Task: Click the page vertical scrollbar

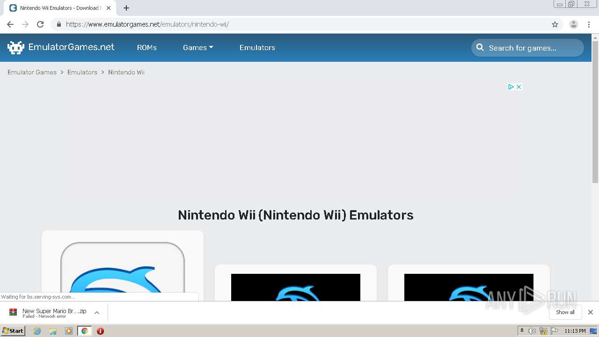Action: pyautogui.click(x=595, y=112)
